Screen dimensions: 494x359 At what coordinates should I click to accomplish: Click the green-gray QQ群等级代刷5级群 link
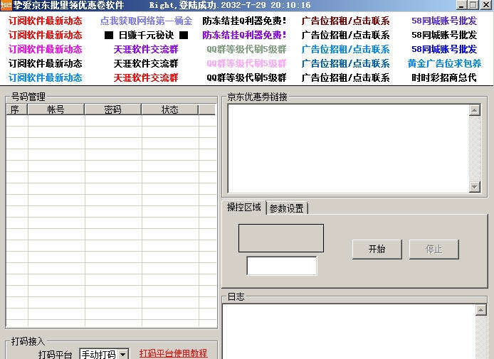(x=246, y=49)
